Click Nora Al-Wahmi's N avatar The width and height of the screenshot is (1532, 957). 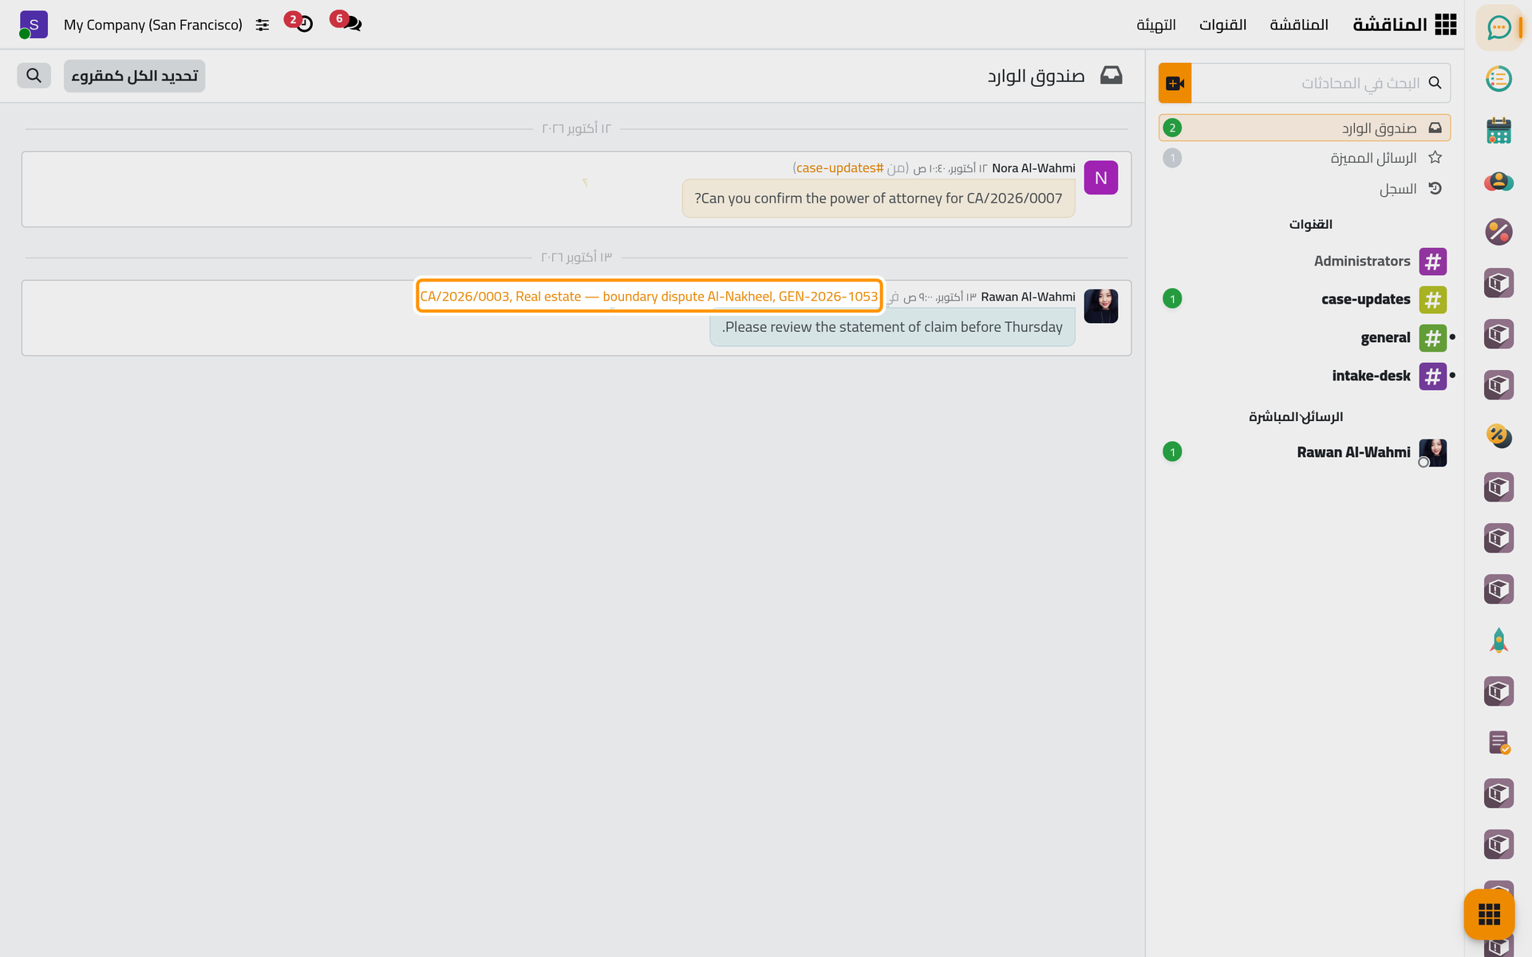coord(1101,178)
